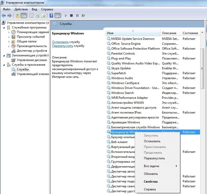Open the Файл menu
This screenshot has height=194, width=207.
(x=6, y=9)
